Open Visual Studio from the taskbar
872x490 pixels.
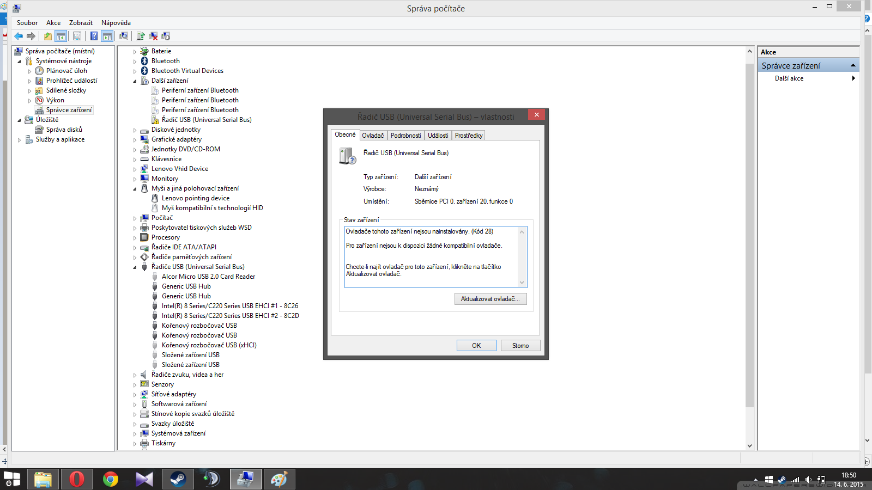144,479
